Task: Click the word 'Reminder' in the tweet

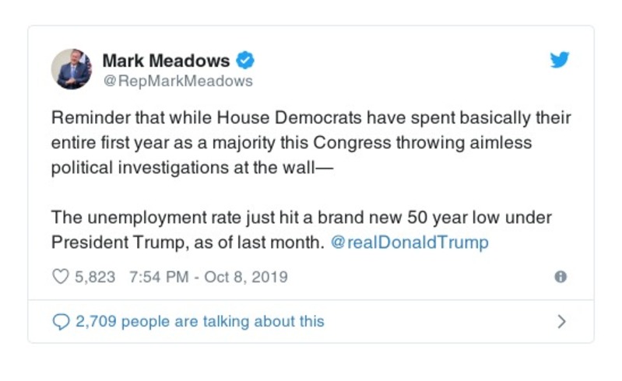Action: 88,119
